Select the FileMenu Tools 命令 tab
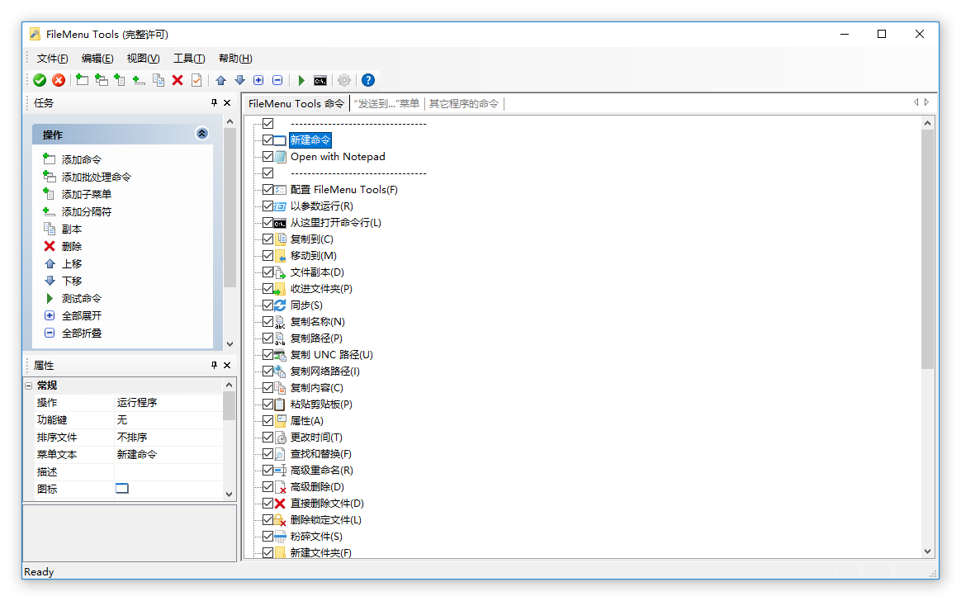This screenshot has width=961, height=601. [296, 103]
